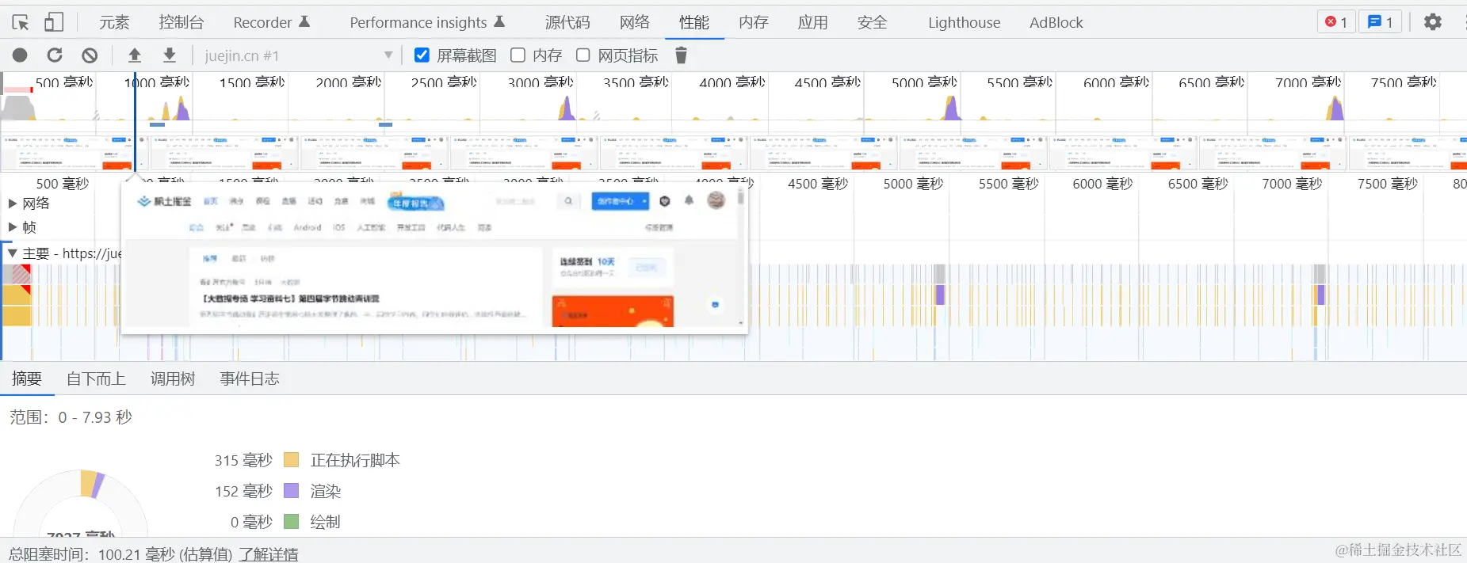Screen dimensions: 1467x563
Task: Click the 了解详情 learn more link
Action: [269, 554]
